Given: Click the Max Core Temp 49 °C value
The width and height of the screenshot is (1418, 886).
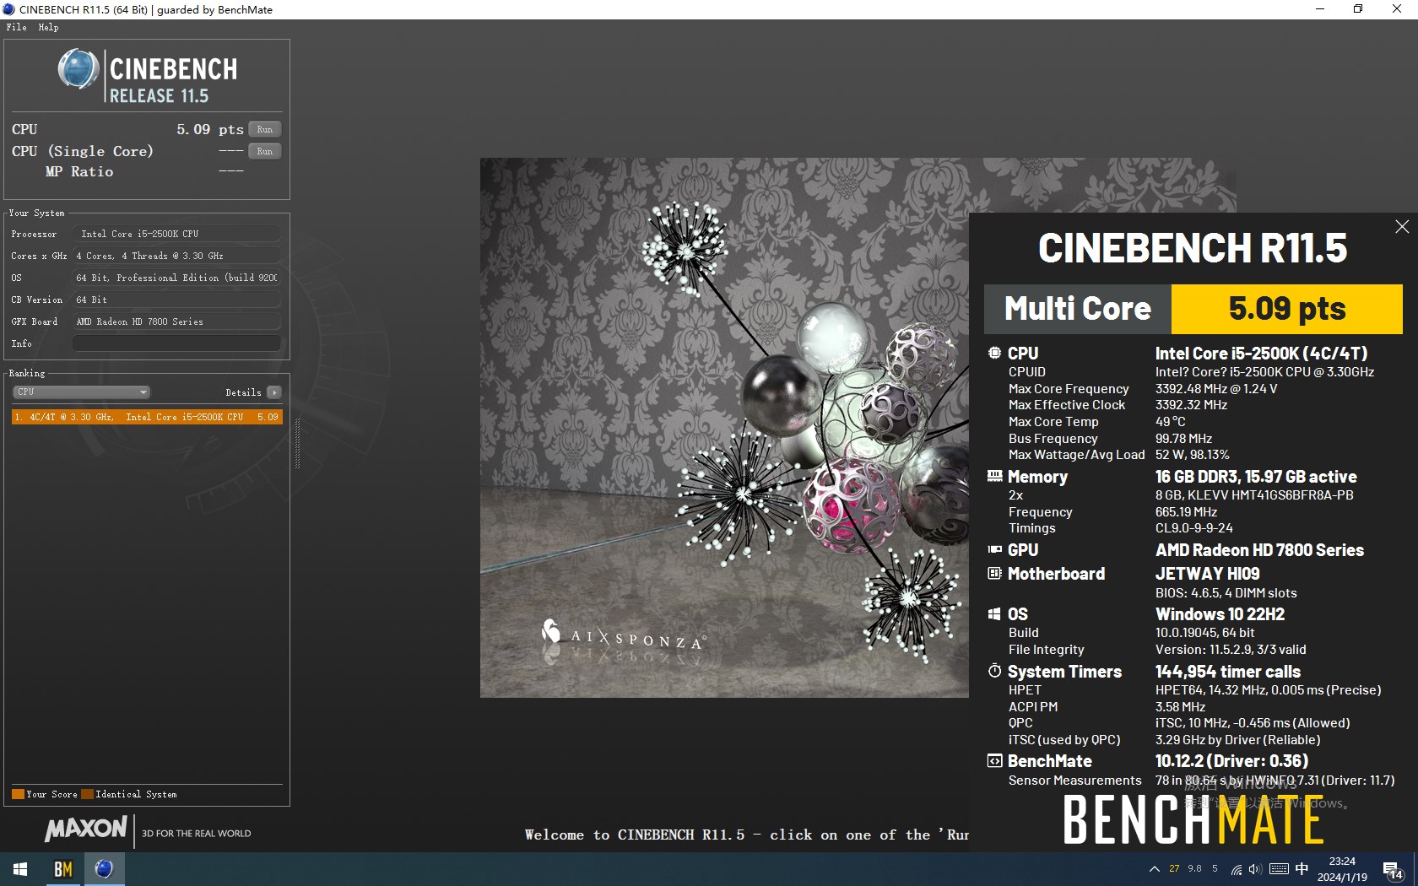Looking at the screenshot, I should (1171, 422).
